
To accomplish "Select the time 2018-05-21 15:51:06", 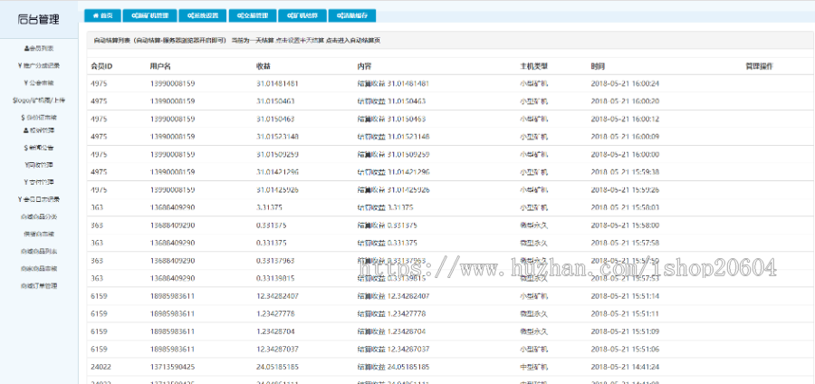I will pos(625,350).
